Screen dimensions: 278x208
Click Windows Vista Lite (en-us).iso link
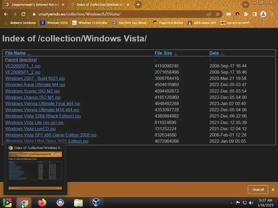pyautogui.click(x=34, y=122)
